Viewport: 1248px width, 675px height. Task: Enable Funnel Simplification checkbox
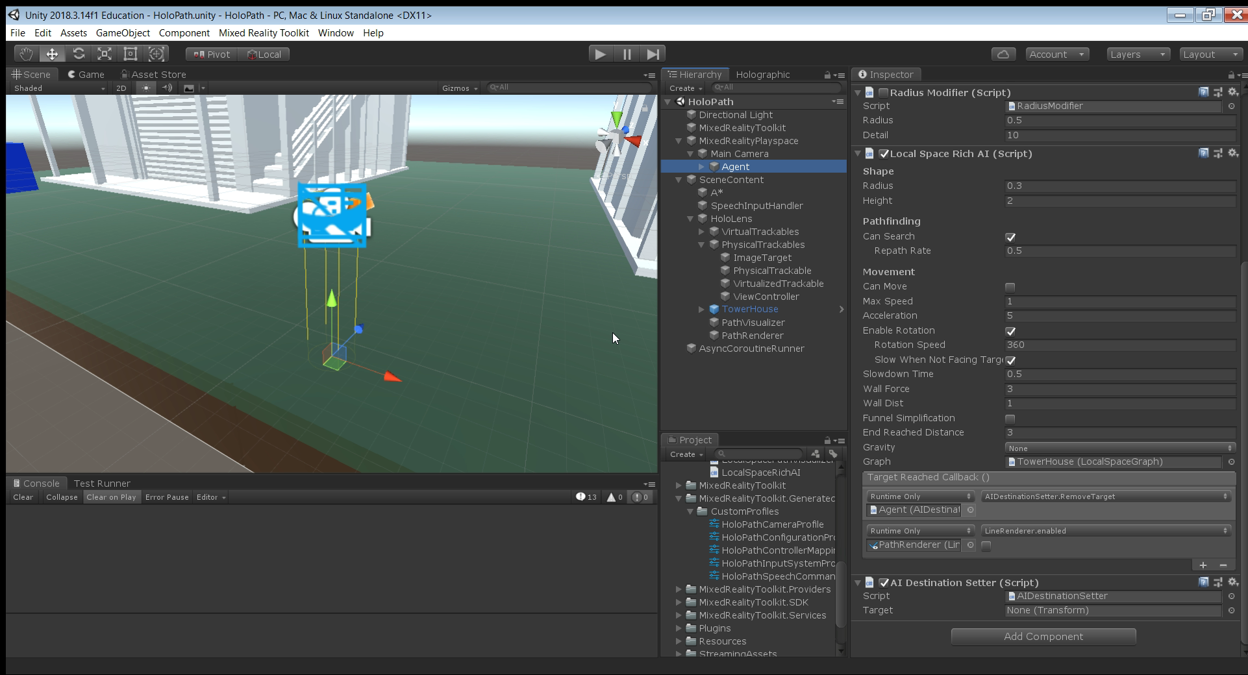[1010, 419]
